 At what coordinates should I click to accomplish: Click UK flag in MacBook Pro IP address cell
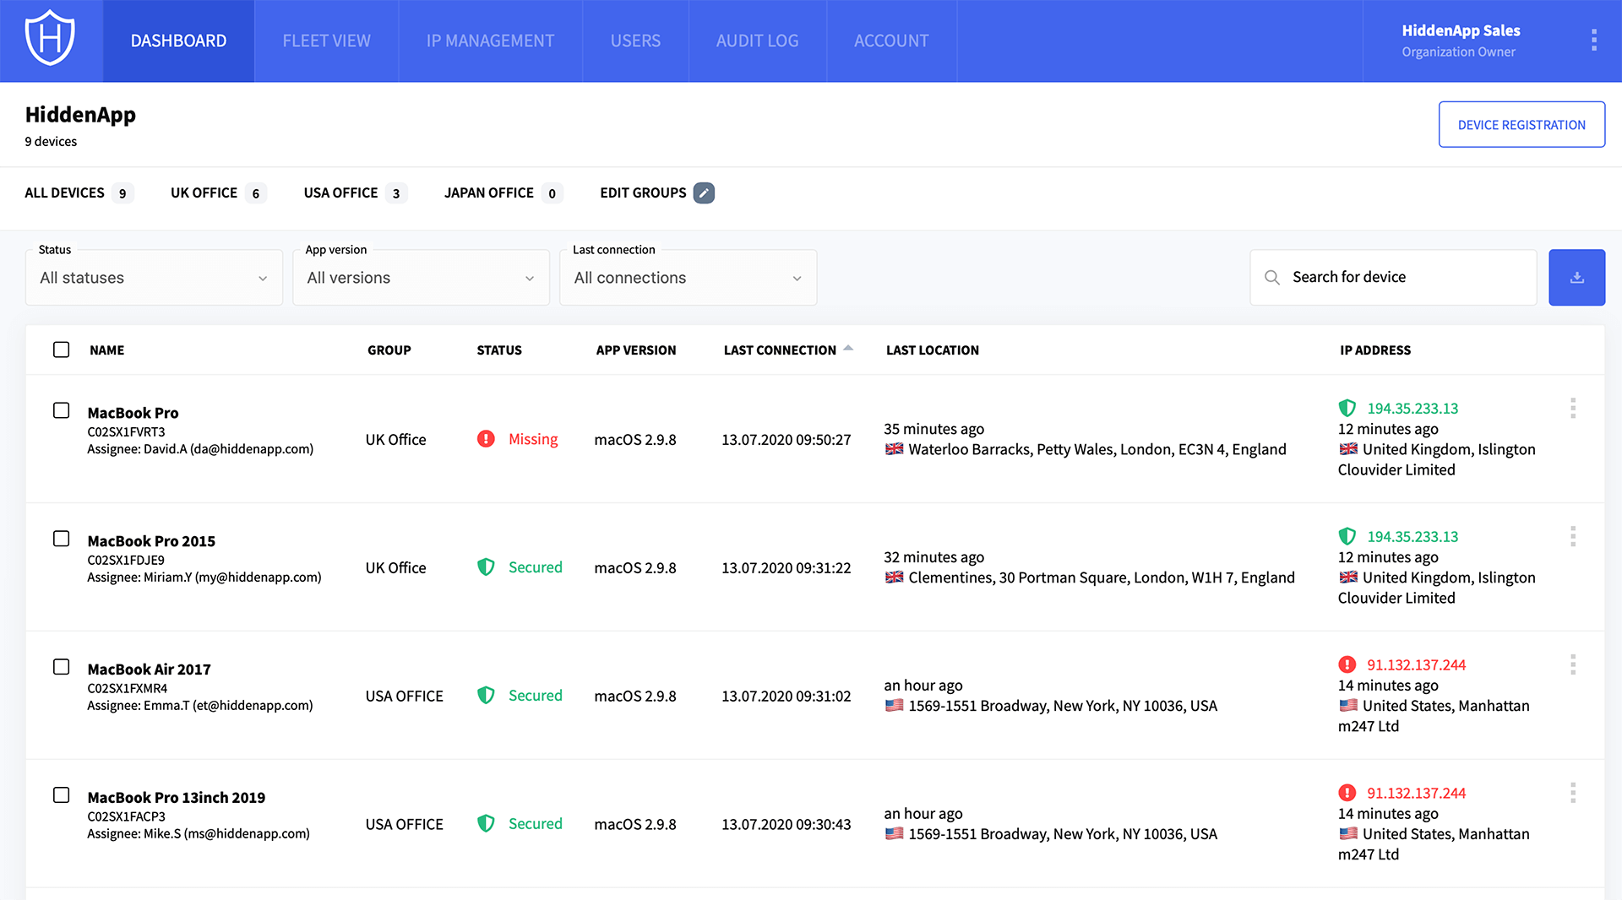coord(1348,449)
